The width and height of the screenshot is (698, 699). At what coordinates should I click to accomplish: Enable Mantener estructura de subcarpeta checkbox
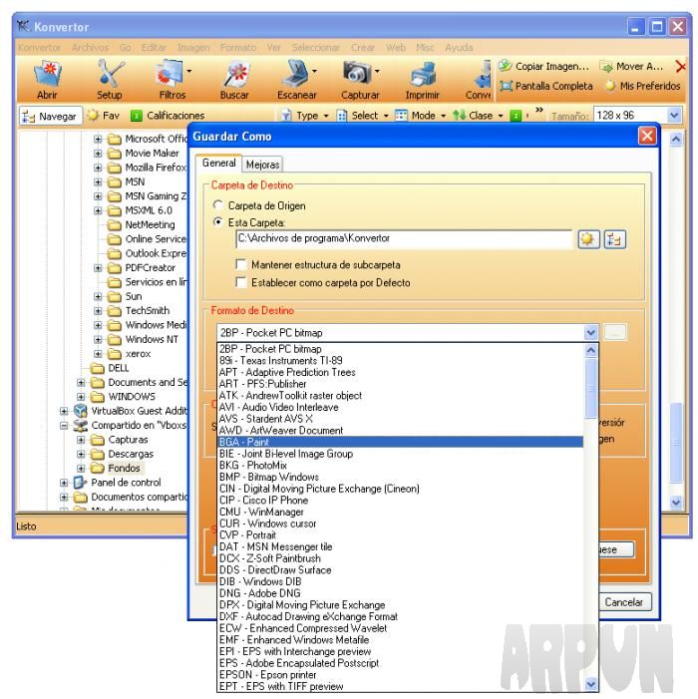241,264
